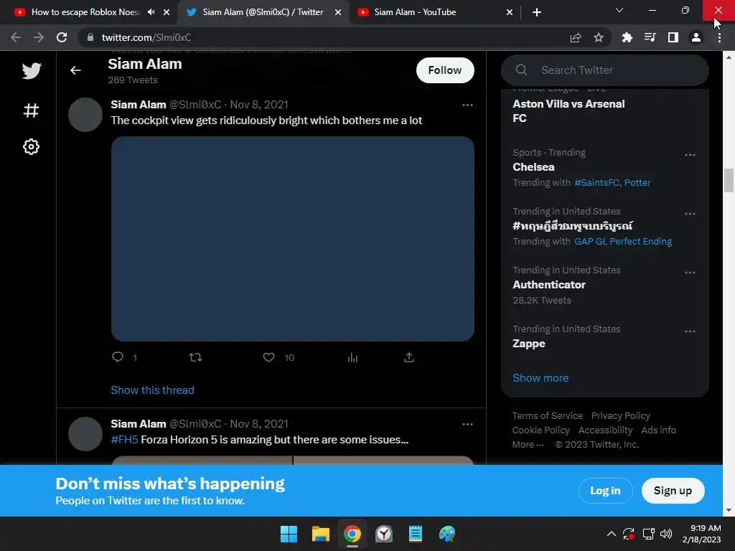This screenshot has height=551, width=735.
Task: Go back with the profile arrow
Action: 75,70
